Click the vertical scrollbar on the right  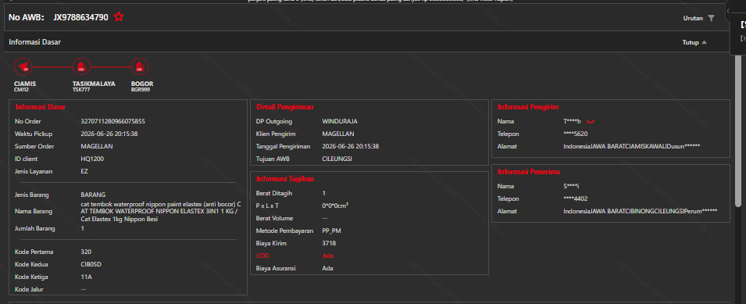(x=738, y=131)
